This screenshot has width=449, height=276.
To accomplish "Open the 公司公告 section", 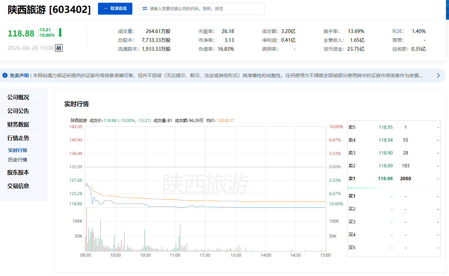I will 18,111.
